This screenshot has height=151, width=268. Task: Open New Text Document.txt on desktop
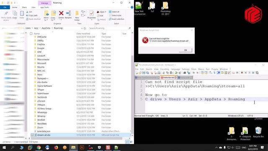click(139, 8)
